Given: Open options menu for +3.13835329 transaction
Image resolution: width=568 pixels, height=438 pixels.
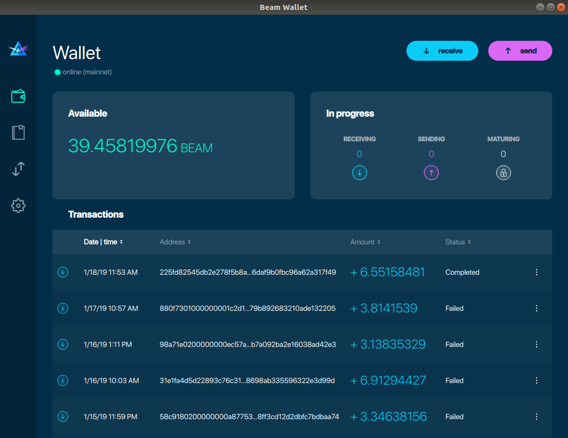Looking at the screenshot, I should click(537, 344).
